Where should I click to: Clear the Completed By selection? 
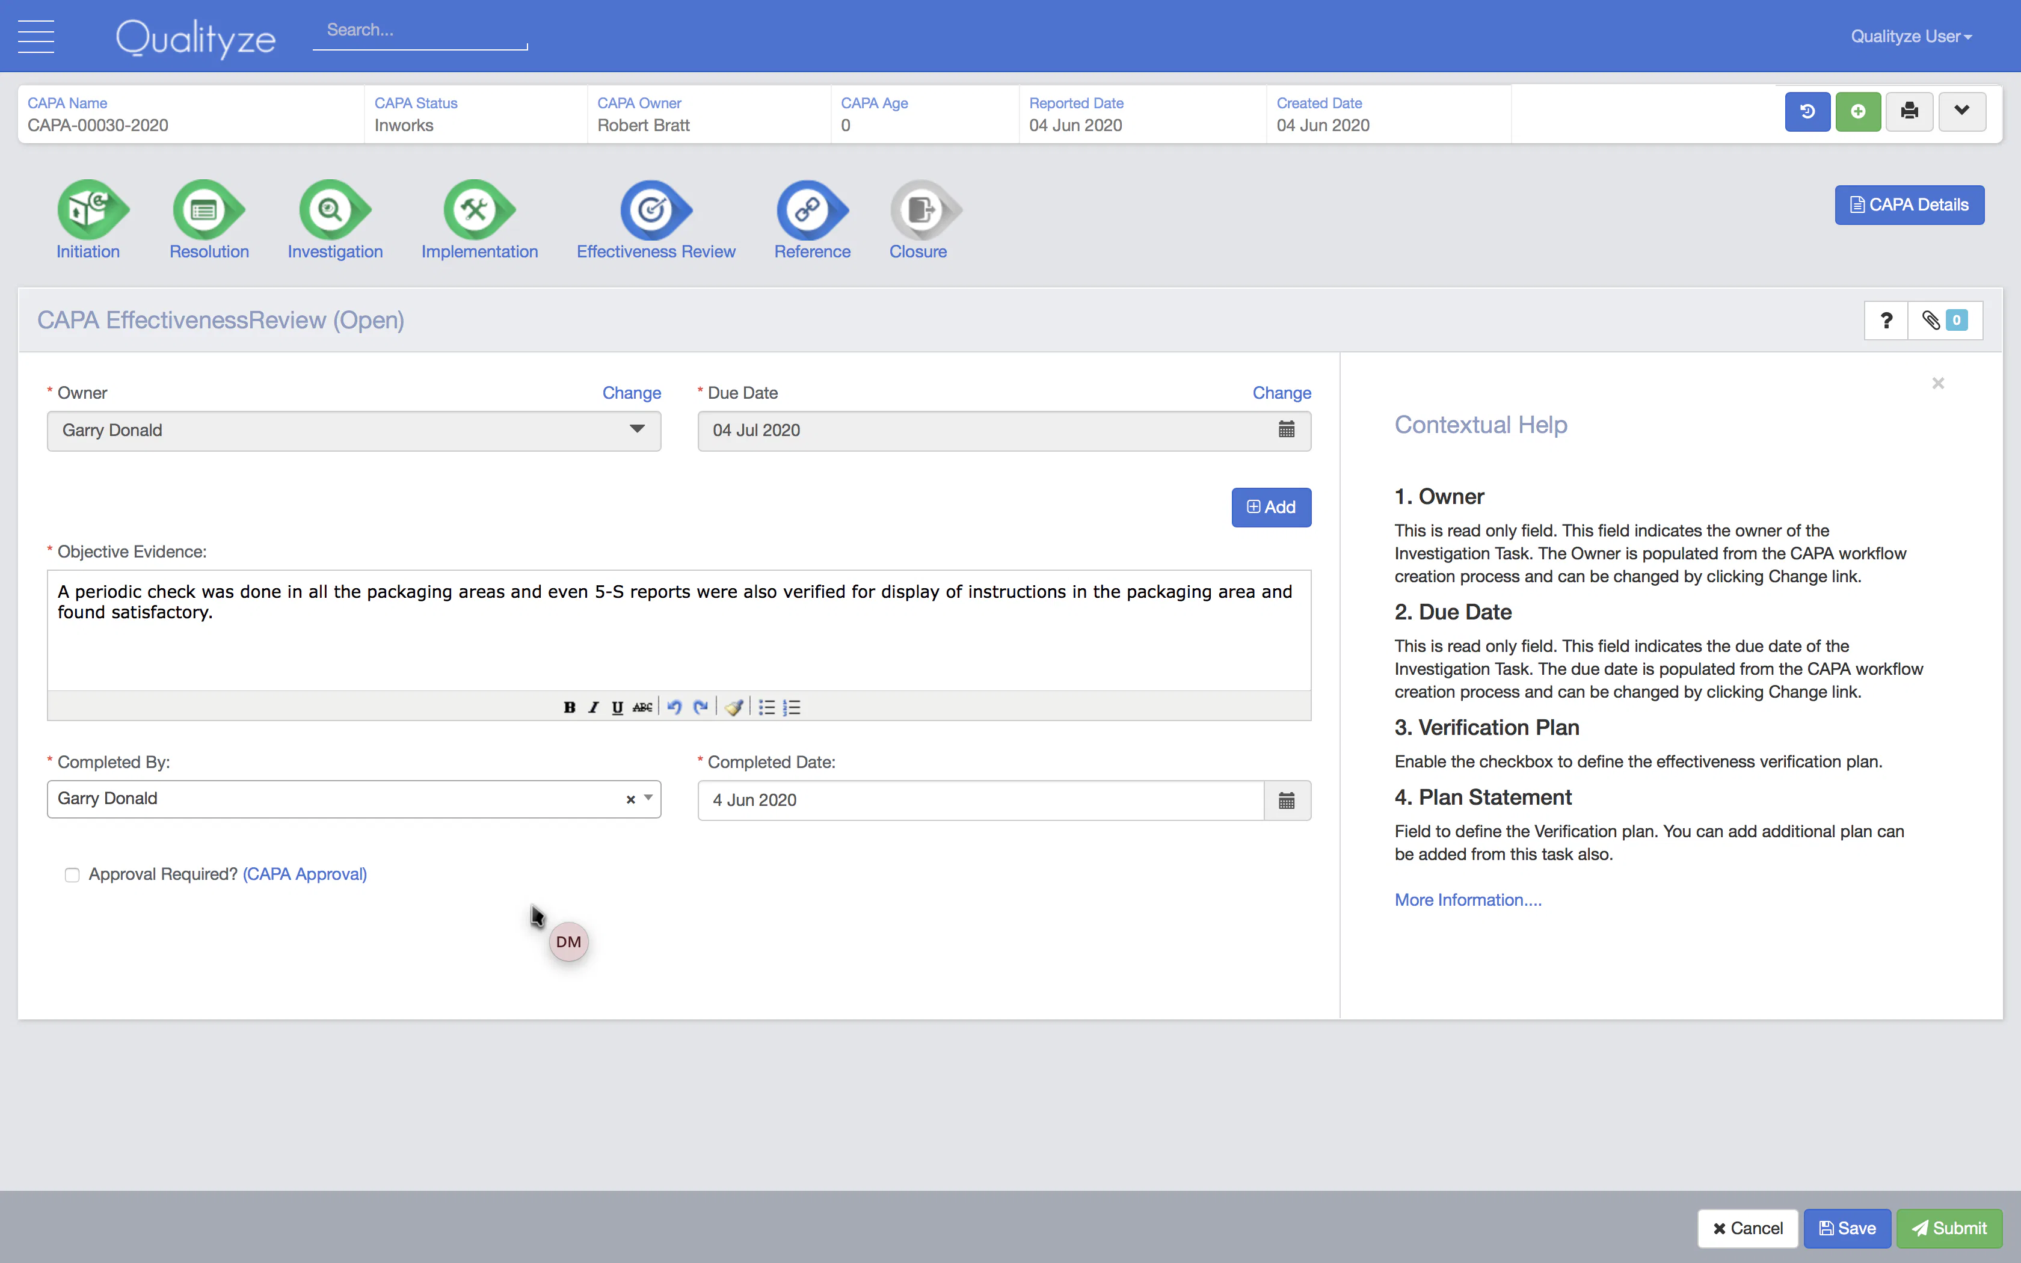[x=630, y=799]
